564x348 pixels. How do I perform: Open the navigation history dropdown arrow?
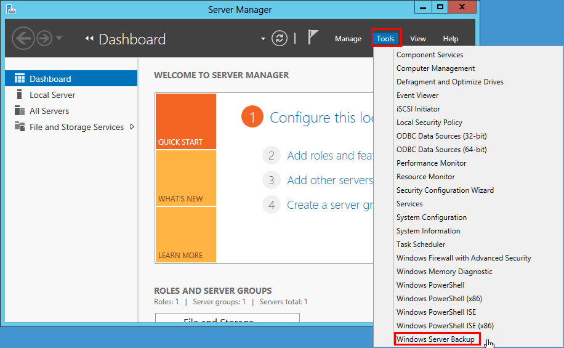[59, 38]
